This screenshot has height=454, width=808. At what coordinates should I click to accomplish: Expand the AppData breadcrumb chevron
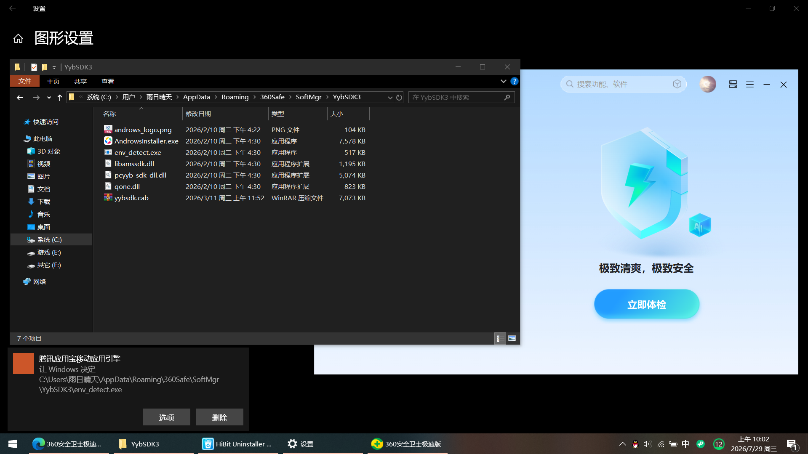coord(216,97)
